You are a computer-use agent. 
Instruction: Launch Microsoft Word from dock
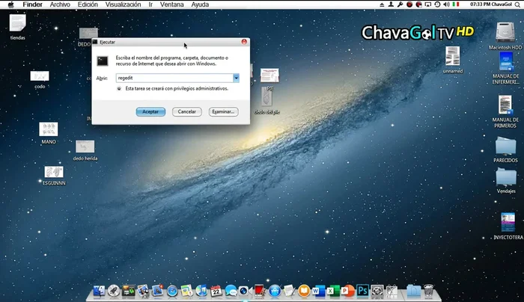point(318,291)
